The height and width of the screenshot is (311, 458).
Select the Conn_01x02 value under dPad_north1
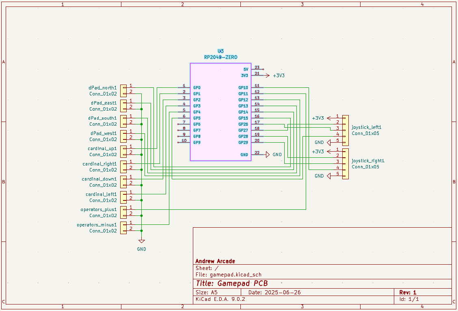103,94
